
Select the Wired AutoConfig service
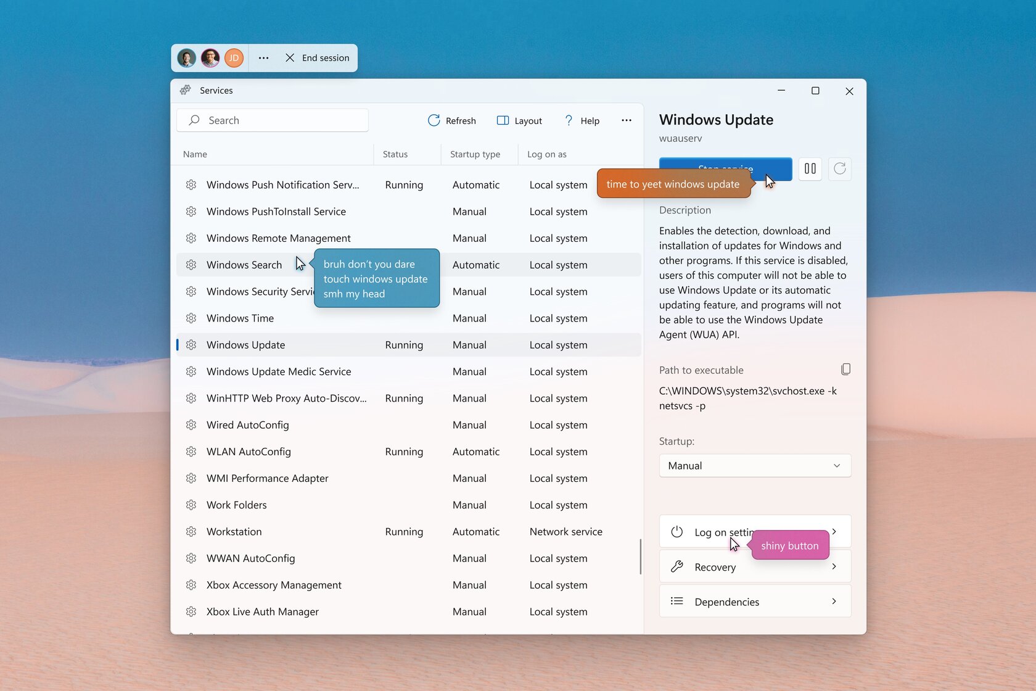coord(408,425)
